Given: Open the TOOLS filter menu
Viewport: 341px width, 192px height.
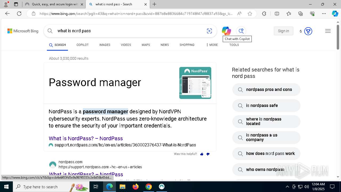Looking at the screenshot, I should pyautogui.click(x=234, y=45).
